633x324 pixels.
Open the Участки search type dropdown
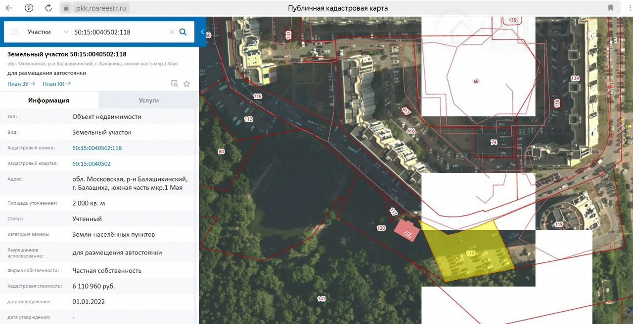tap(47, 32)
